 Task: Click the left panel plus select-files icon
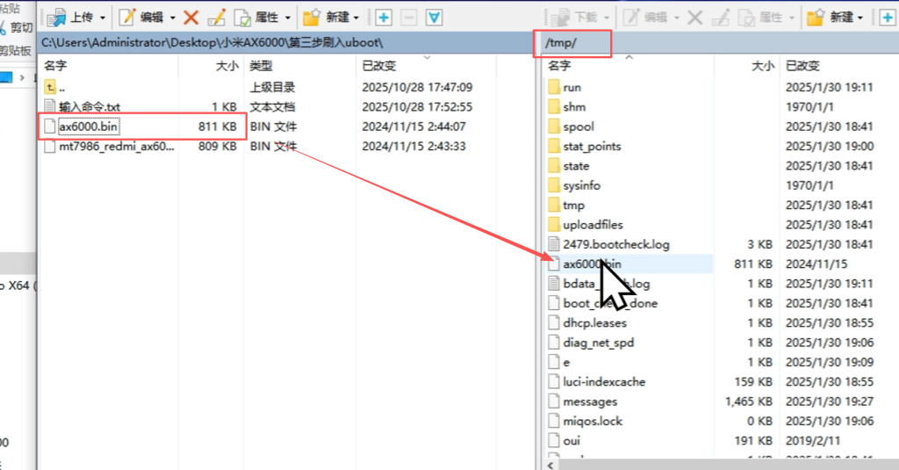(384, 18)
